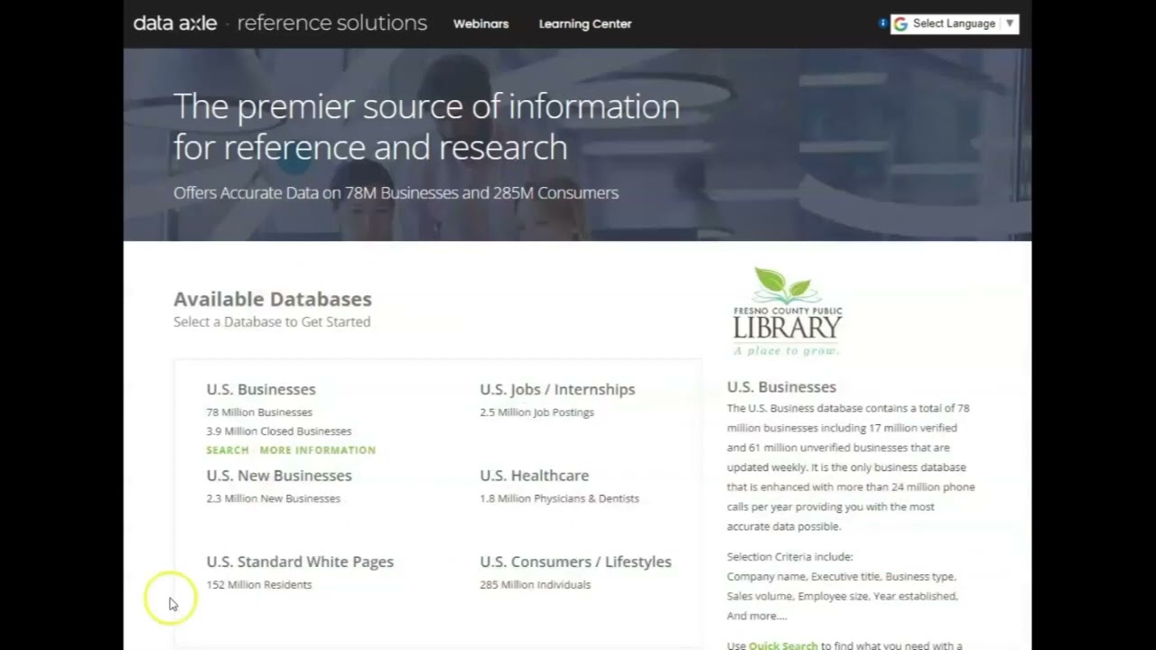Open the Webinars menu item
This screenshot has height=650, width=1156.
(x=480, y=24)
